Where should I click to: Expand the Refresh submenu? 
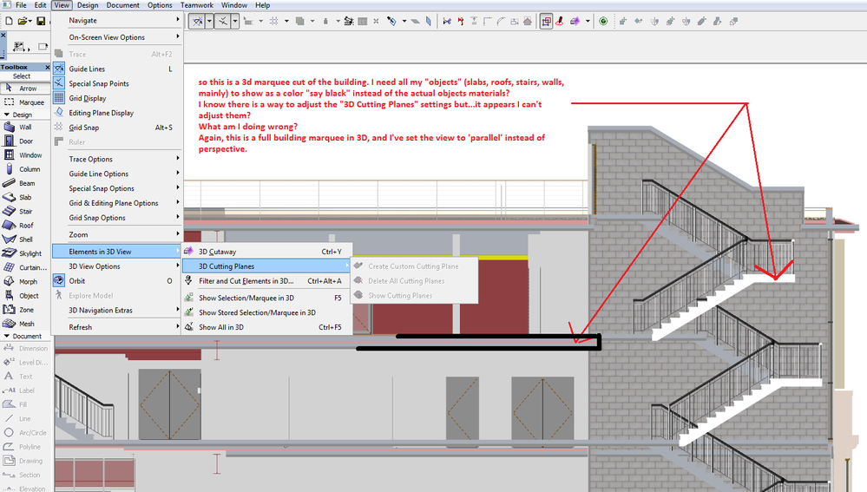point(117,327)
